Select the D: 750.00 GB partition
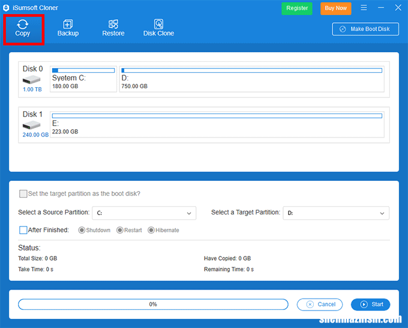The image size is (408, 328). 251,79
